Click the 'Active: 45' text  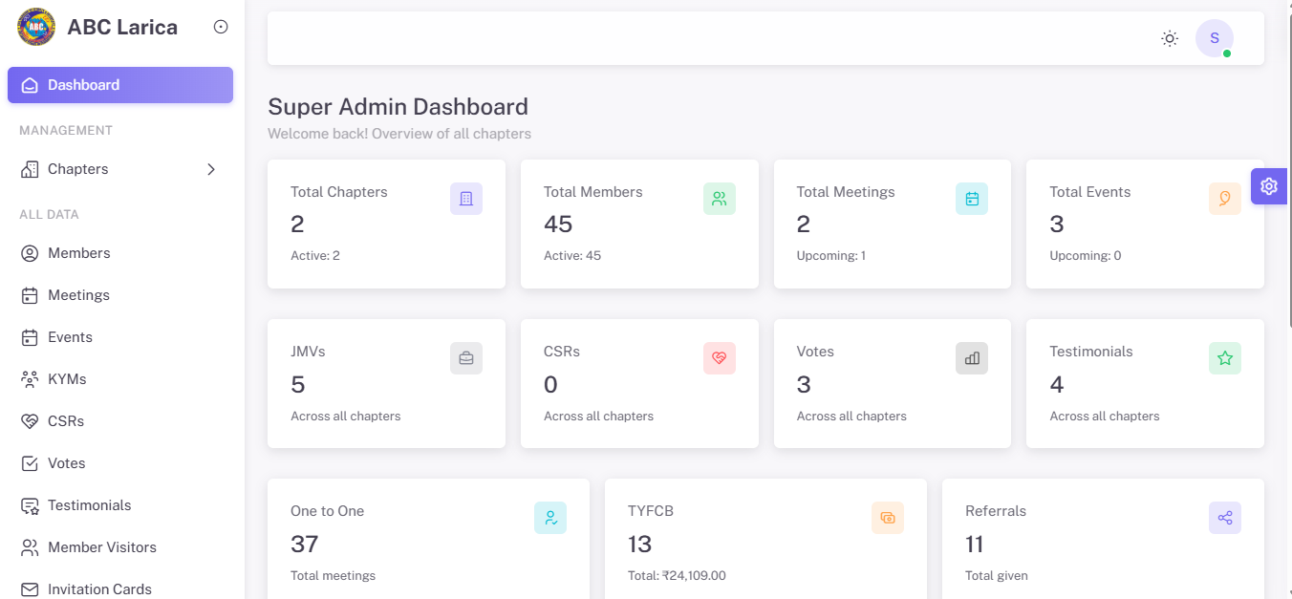click(x=572, y=256)
